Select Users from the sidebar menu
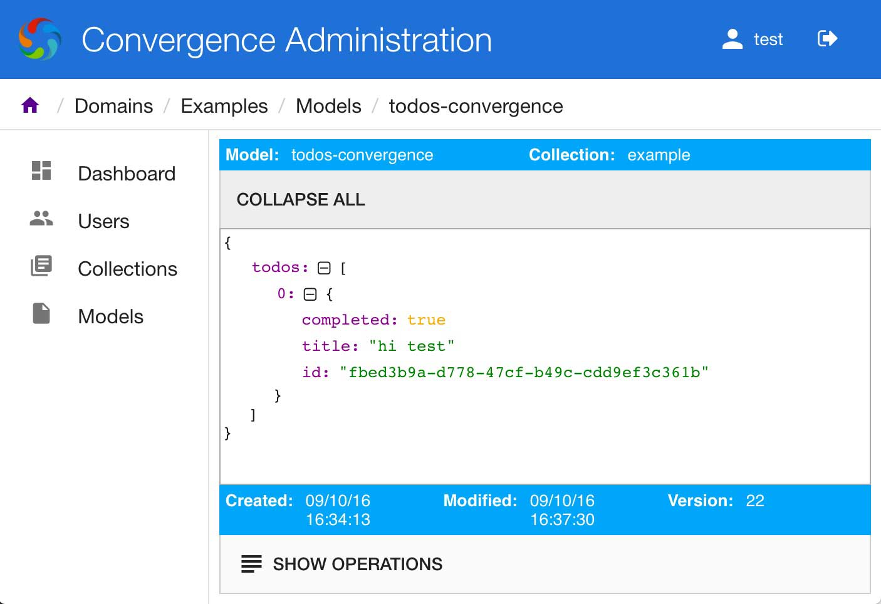The width and height of the screenshot is (881, 604). pyautogui.click(x=103, y=221)
